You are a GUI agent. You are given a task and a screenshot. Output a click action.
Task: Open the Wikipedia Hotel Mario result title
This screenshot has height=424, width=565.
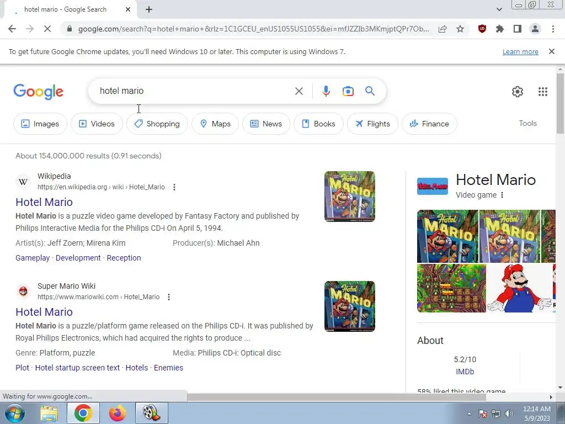(x=44, y=202)
